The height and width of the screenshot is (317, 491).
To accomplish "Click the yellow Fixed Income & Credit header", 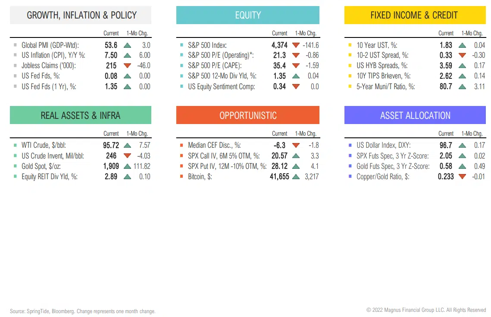I will pos(415,15).
